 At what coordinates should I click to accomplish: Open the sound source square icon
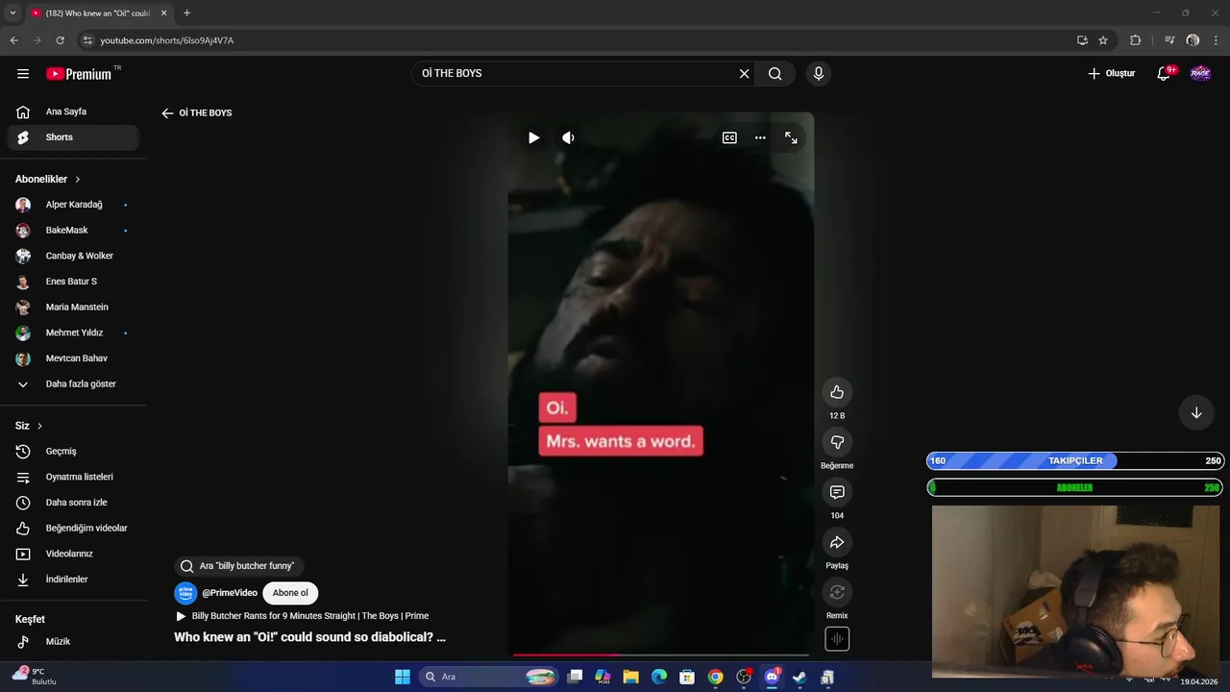[x=837, y=639]
